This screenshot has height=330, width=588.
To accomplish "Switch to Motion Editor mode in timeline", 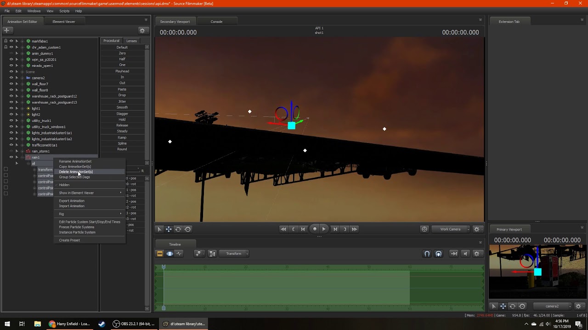I will click(x=170, y=253).
